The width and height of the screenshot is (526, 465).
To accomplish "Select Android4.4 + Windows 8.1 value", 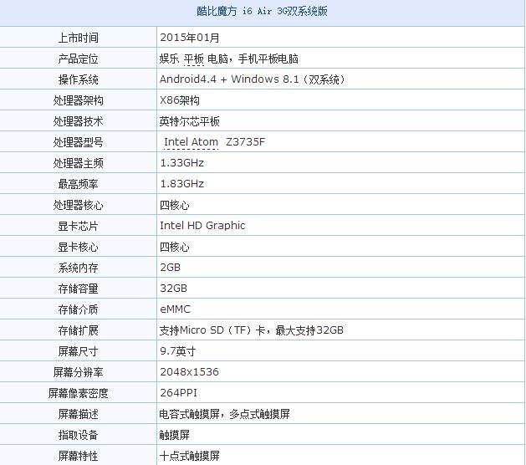I will point(253,79).
